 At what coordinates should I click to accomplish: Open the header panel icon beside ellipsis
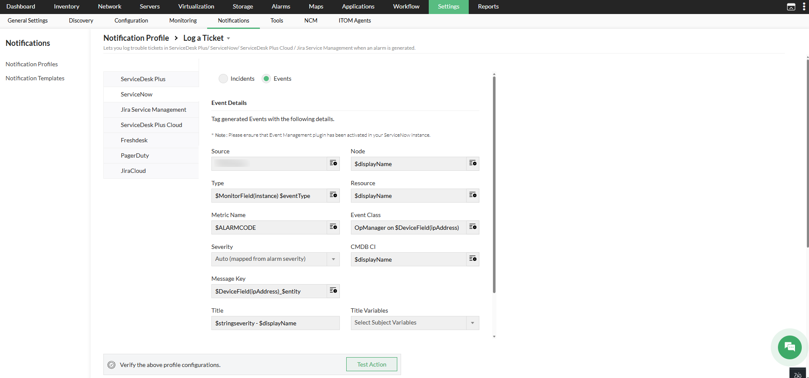pos(791,7)
